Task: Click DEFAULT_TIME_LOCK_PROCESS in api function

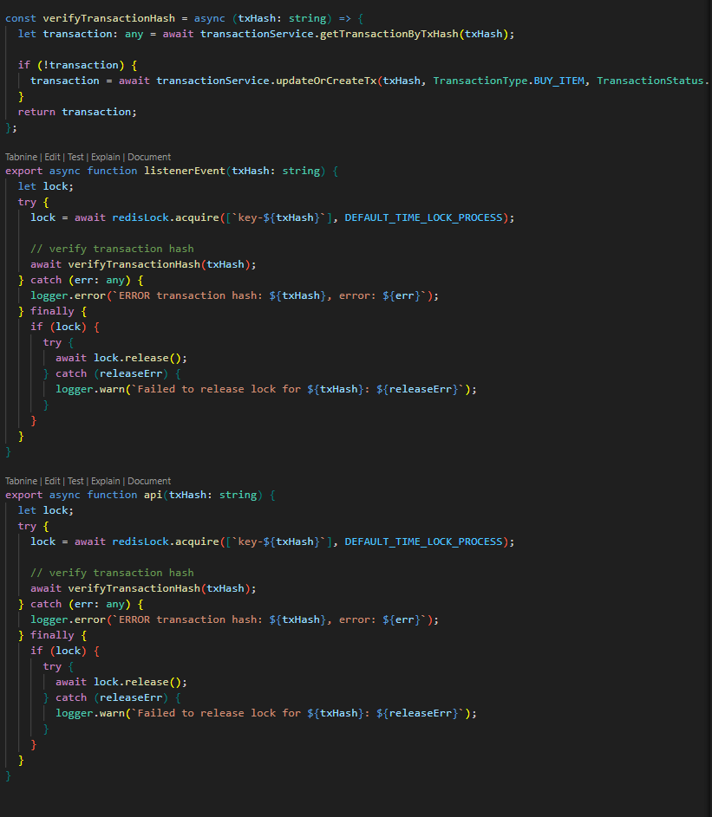Action: tap(423, 541)
